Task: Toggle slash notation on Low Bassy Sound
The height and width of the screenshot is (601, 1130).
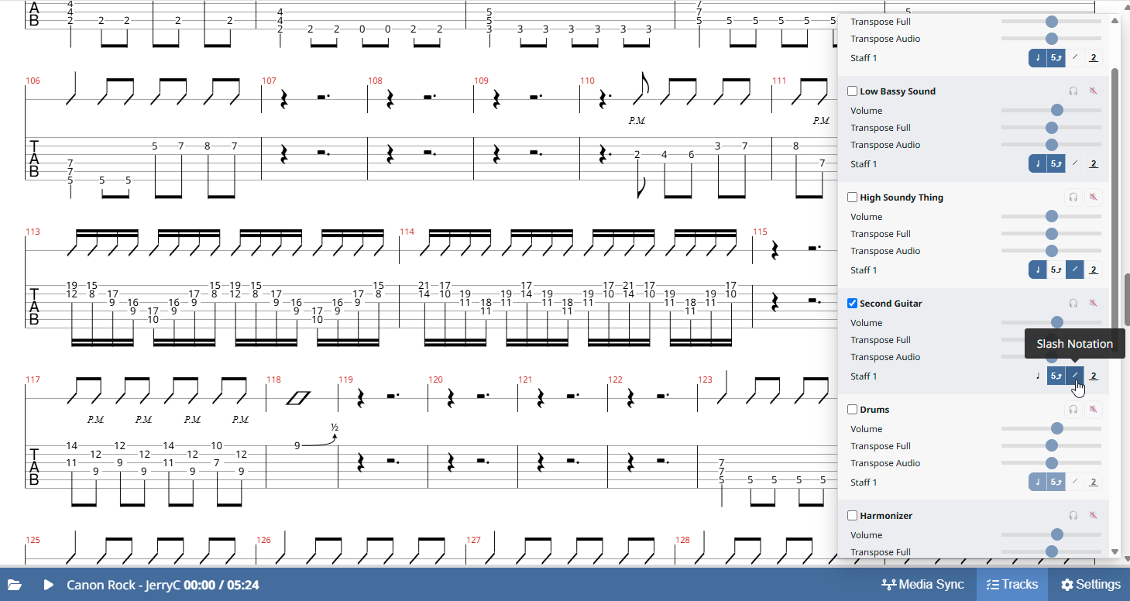Action: pos(1074,164)
